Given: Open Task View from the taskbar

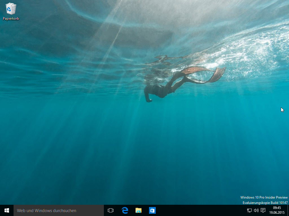Looking at the screenshot, I should pyautogui.click(x=111, y=210).
